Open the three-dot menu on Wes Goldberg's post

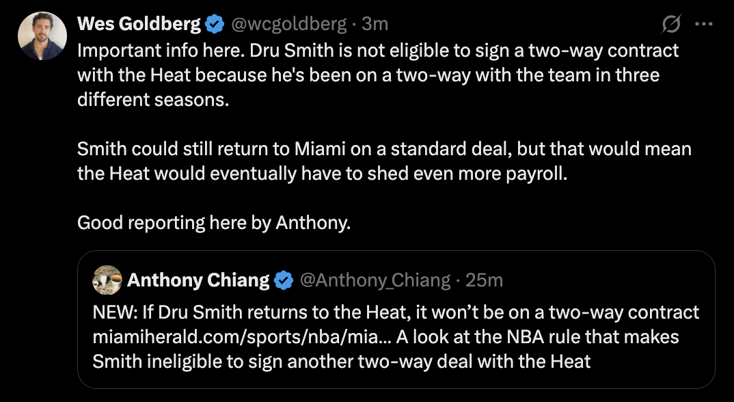[x=705, y=23]
